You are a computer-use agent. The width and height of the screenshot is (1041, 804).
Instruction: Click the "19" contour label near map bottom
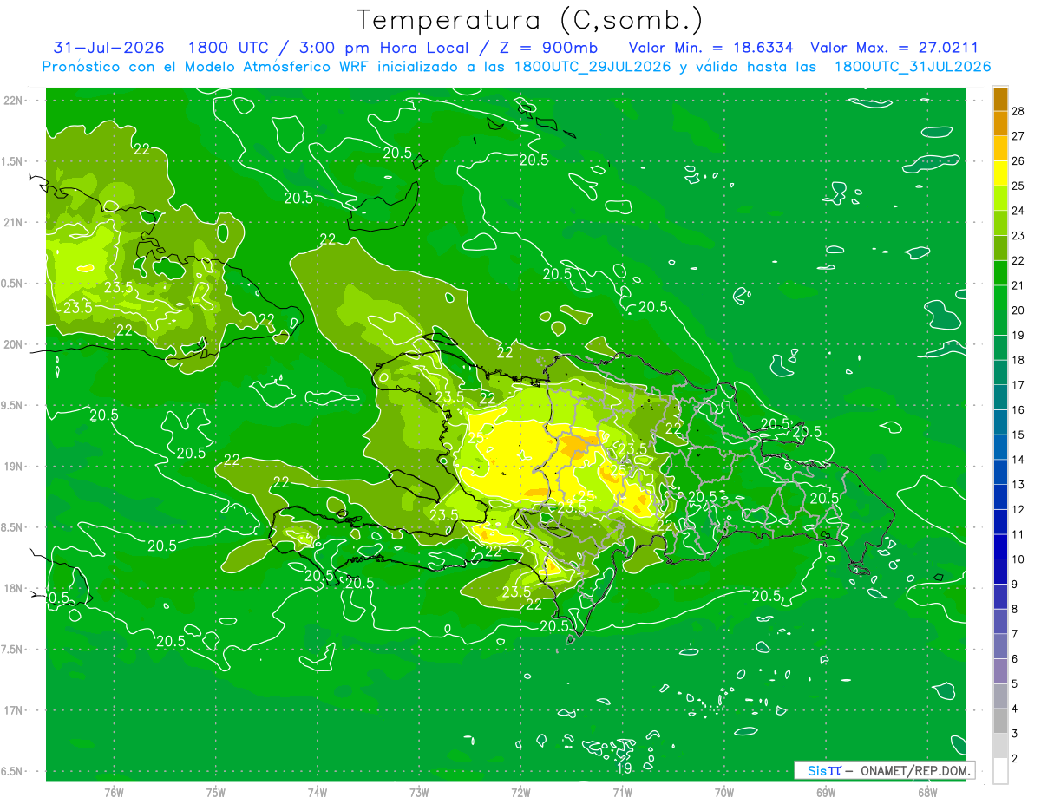pos(624,768)
